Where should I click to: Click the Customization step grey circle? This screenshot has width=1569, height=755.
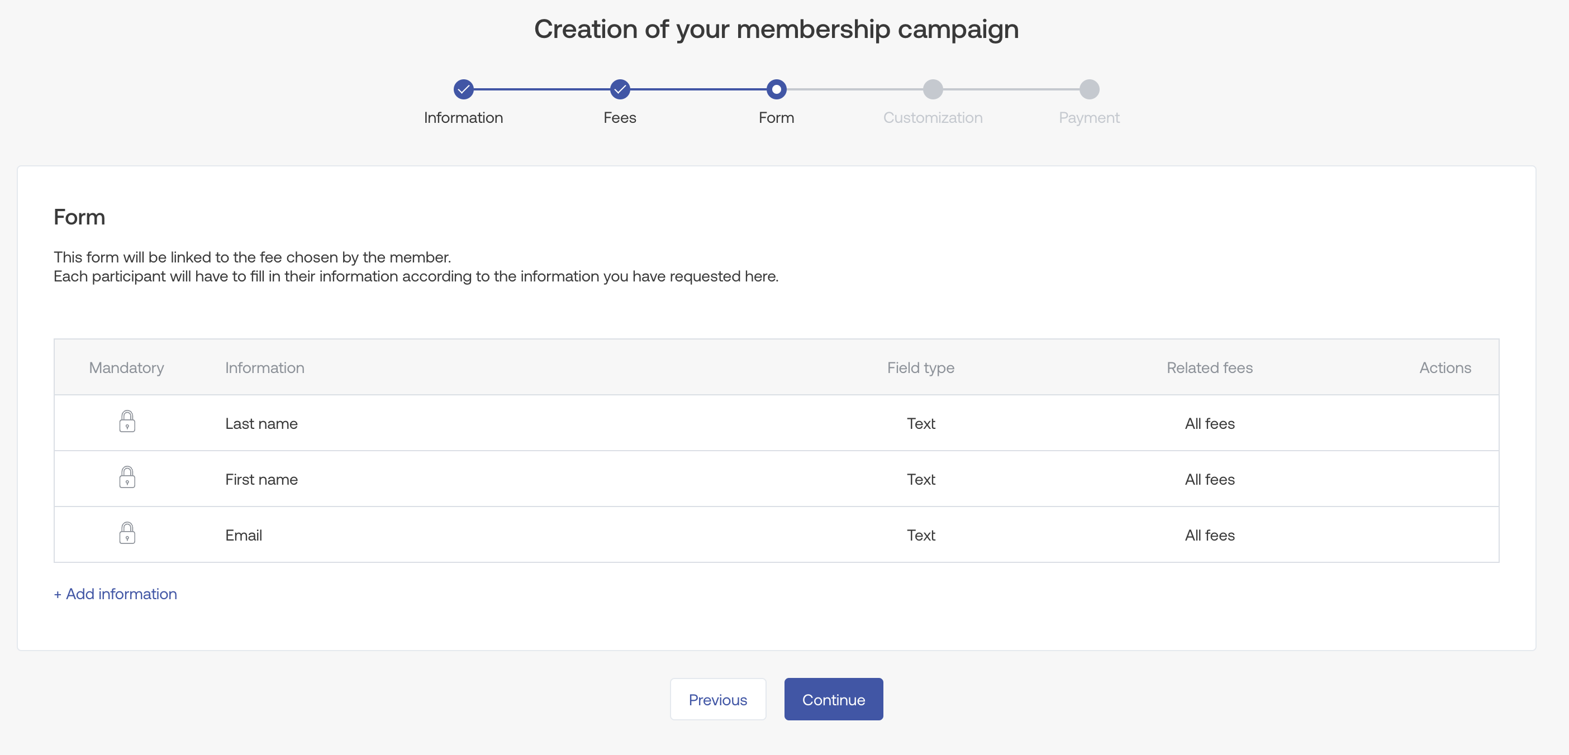point(933,89)
